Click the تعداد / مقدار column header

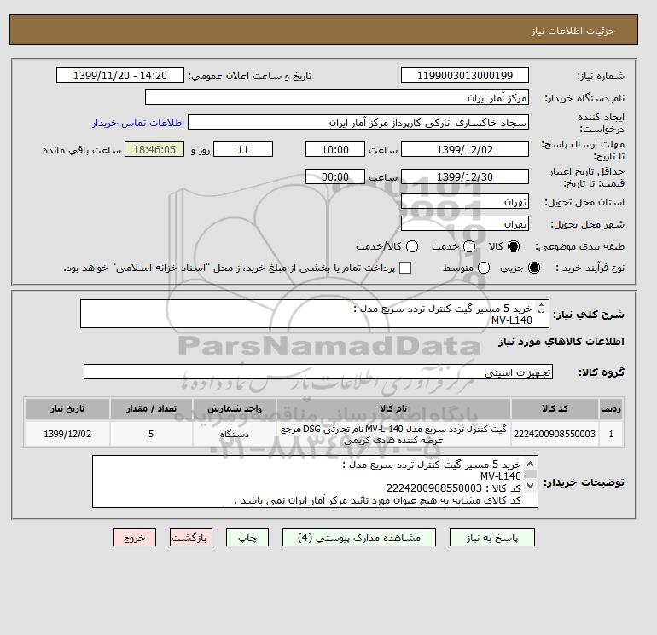pos(151,408)
